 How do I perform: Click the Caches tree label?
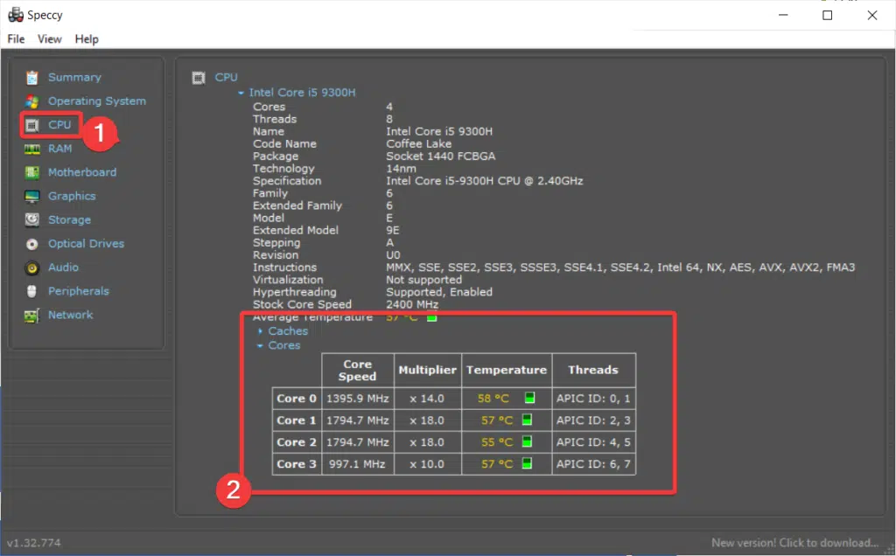288,331
